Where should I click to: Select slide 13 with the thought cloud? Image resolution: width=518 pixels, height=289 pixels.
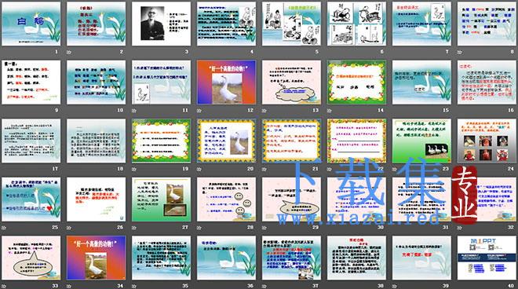tap(291, 82)
